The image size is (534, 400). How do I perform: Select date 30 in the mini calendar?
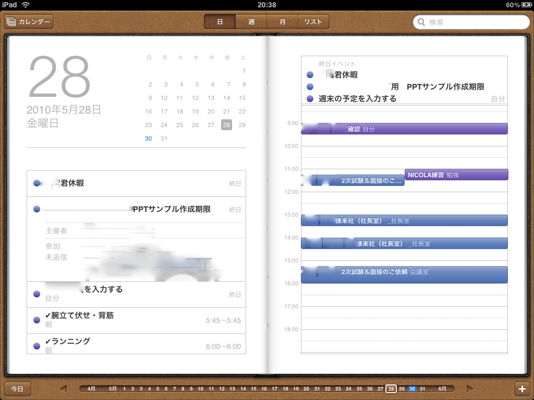pyautogui.click(x=149, y=139)
